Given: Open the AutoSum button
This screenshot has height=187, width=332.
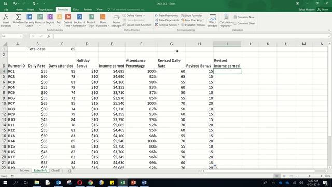Looking at the screenshot, I should (18, 20).
